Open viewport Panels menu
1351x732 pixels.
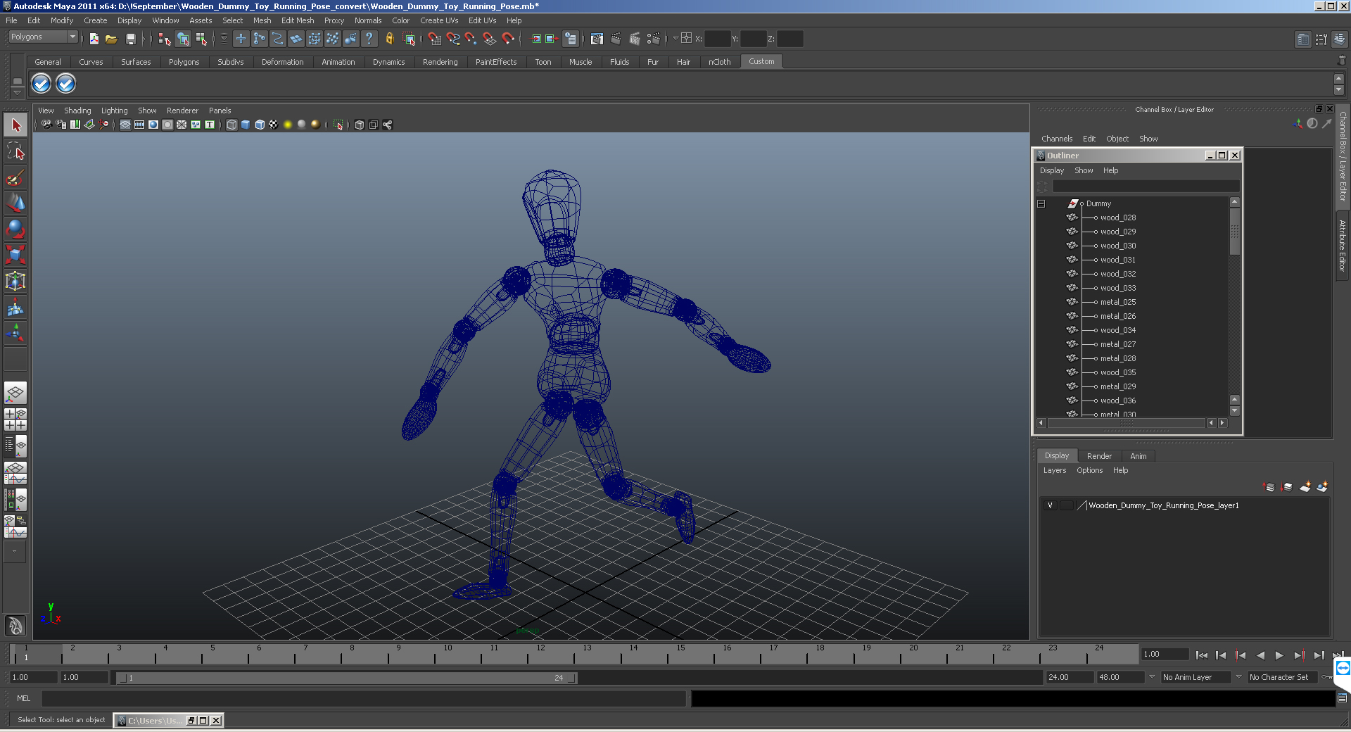coord(220,111)
